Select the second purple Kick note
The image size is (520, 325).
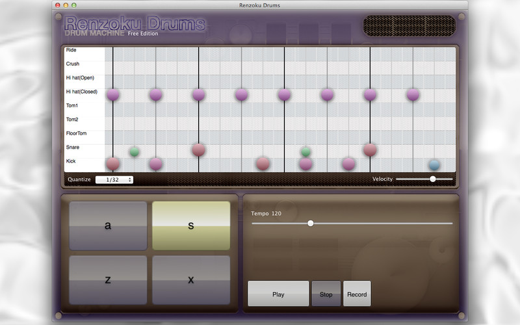point(305,164)
